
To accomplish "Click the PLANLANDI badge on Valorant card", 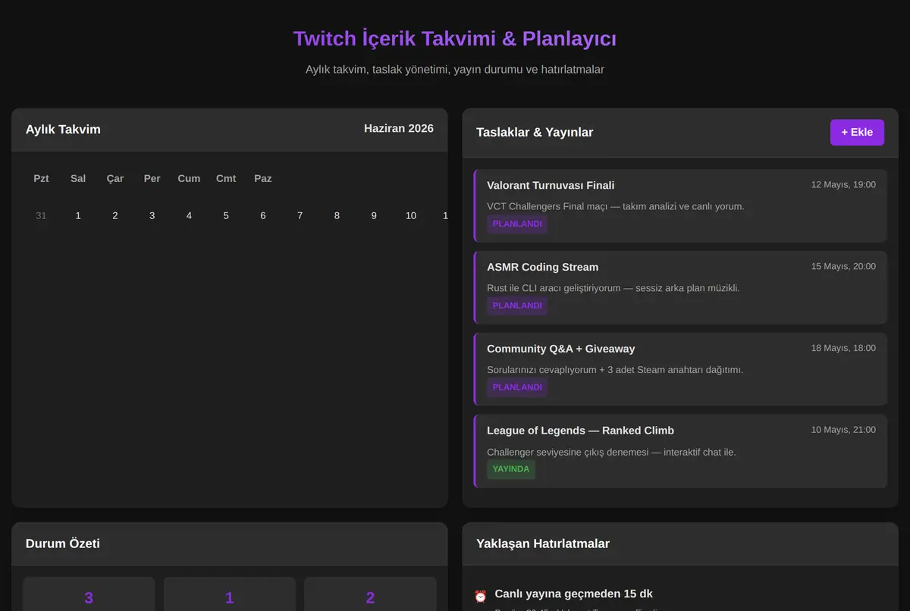I will click(517, 224).
